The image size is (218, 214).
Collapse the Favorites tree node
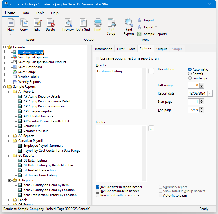[x=5, y=47]
